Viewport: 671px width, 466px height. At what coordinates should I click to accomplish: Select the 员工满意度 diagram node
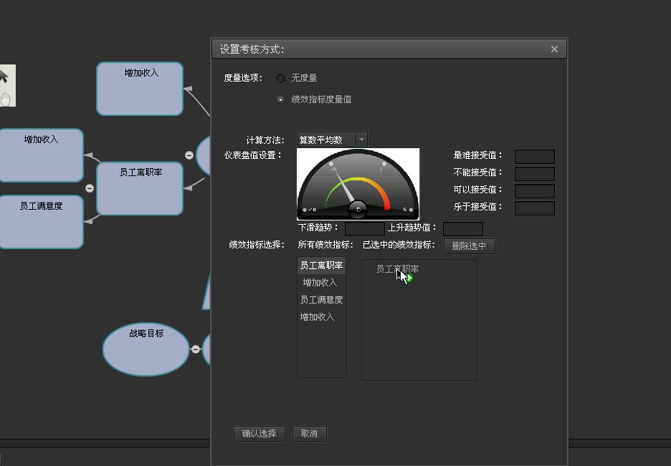point(41,222)
